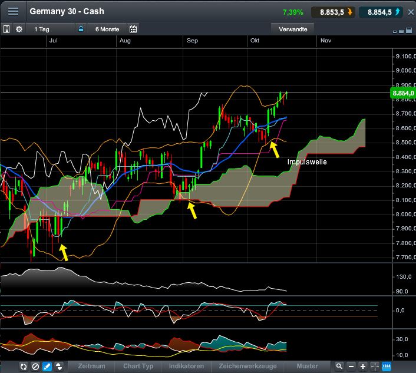Open the Zeichenwerkzeuge menu
The height and width of the screenshot is (373, 416).
click(x=247, y=366)
